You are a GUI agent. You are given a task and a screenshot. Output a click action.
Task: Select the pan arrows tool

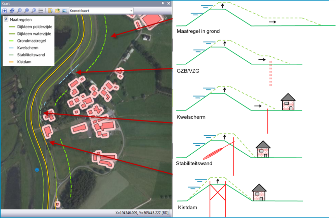12,10
